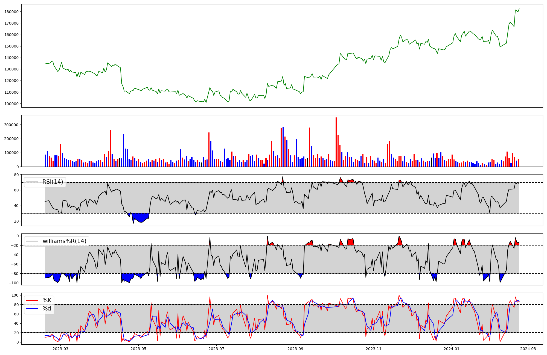Click the 300000 volume axis tick label
The height and width of the screenshot is (355, 547).
pos(11,125)
